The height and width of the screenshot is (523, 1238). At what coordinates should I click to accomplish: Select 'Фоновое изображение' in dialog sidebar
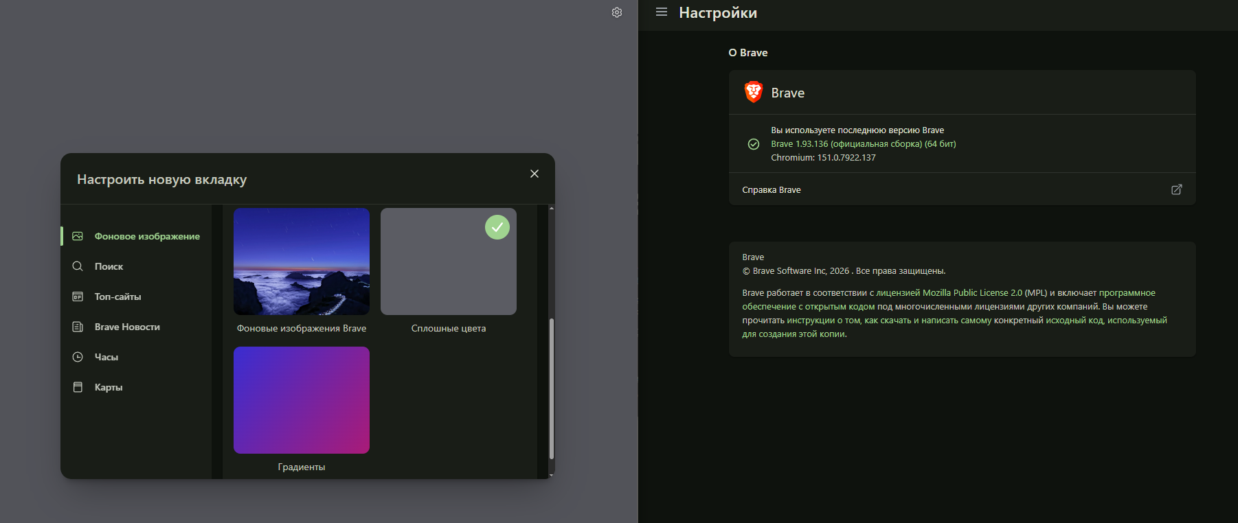pyautogui.click(x=136, y=236)
